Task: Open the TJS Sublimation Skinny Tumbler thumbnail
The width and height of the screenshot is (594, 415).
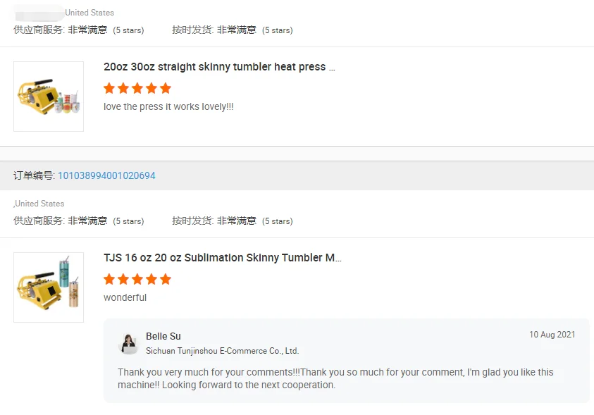Action: pos(49,287)
